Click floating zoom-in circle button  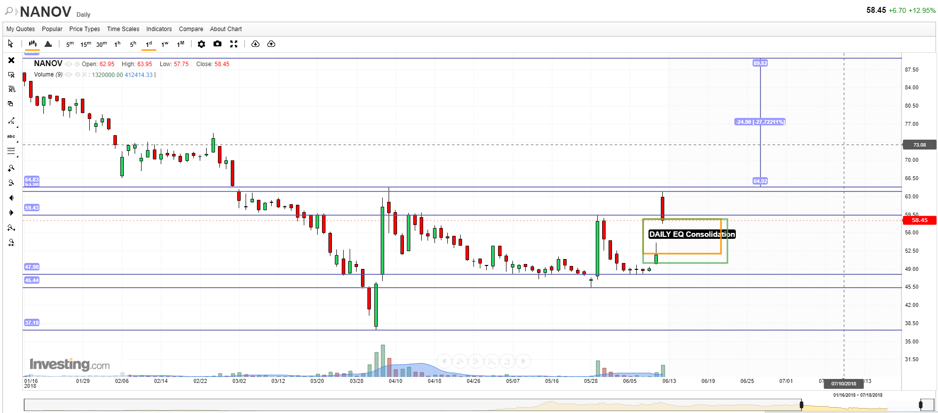460,361
